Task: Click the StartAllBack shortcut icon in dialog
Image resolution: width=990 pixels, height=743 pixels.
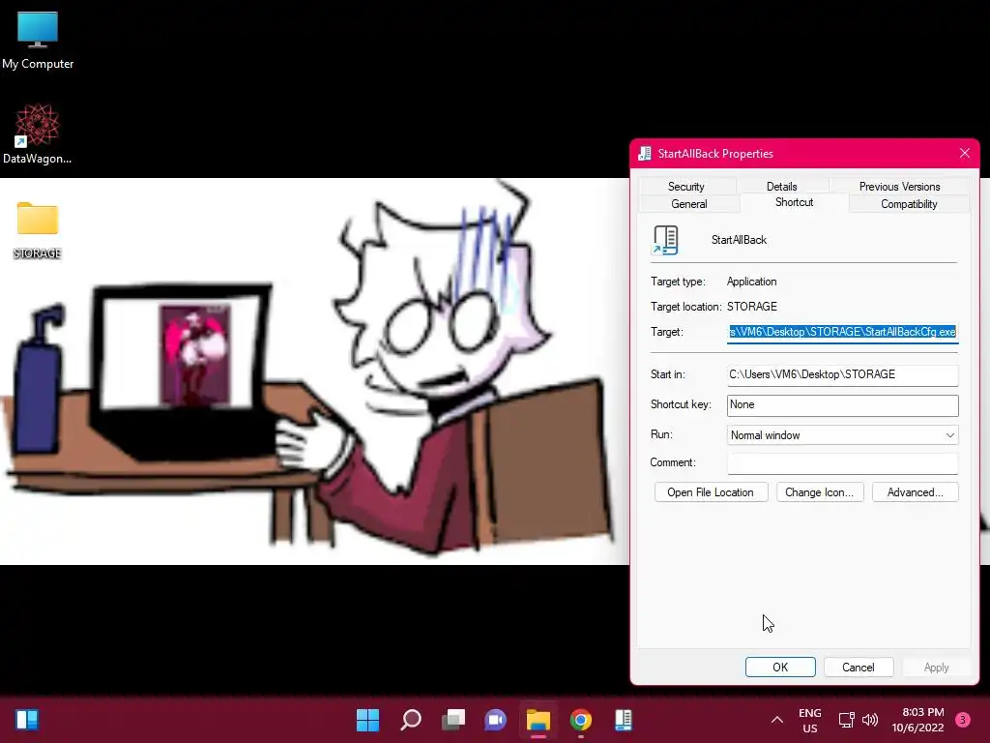Action: click(x=665, y=240)
